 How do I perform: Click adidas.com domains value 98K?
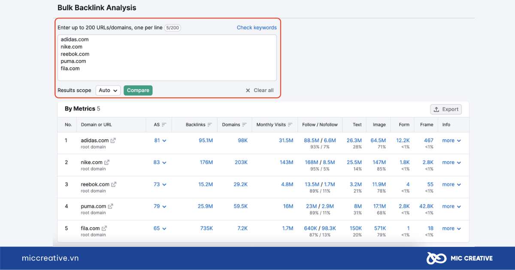pos(242,140)
